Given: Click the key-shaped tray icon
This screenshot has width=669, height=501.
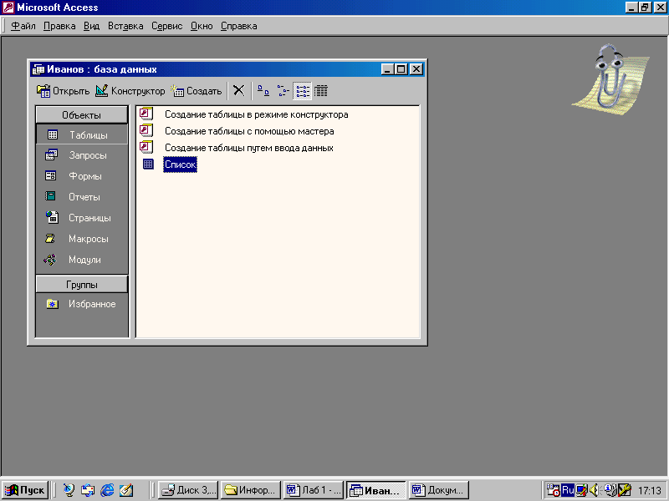Looking at the screenshot, I should tap(625, 490).
